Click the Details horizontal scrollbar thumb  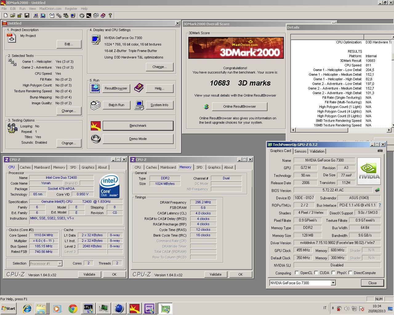pyautogui.click(x=321, y=130)
